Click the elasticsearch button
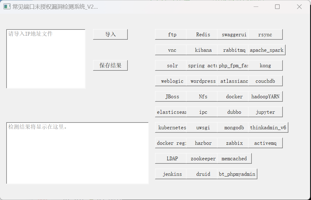Screen dimensions: 311x200 click(171, 112)
